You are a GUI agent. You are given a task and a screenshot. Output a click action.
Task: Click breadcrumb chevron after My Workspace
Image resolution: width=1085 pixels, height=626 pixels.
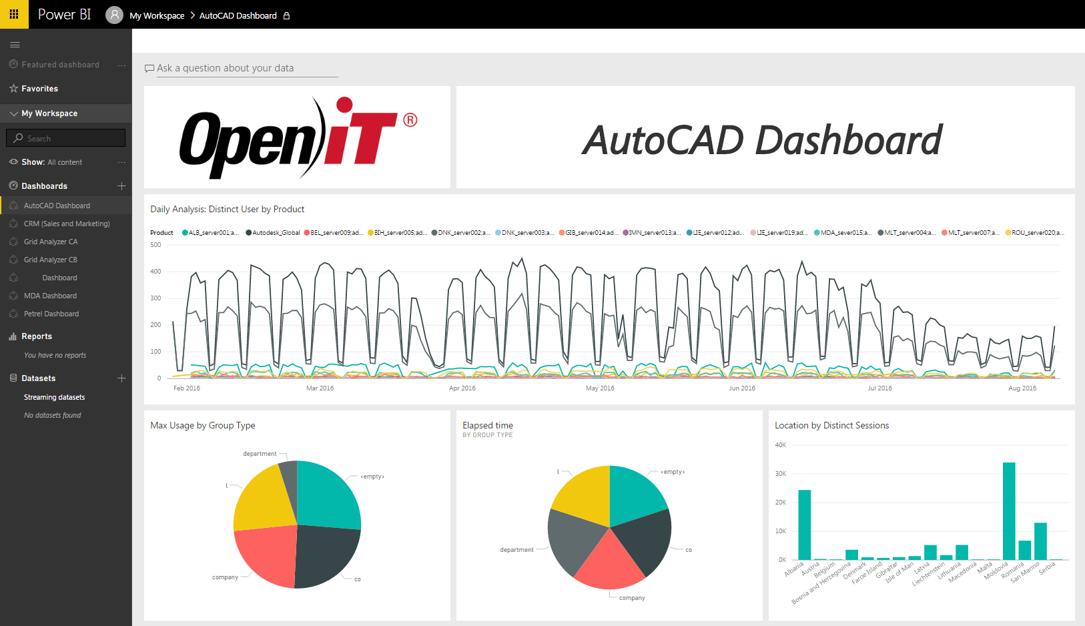click(192, 15)
